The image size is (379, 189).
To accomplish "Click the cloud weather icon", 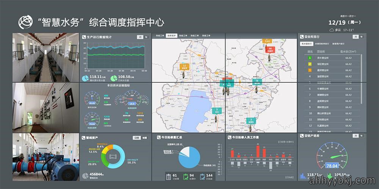I will click(x=332, y=30).
